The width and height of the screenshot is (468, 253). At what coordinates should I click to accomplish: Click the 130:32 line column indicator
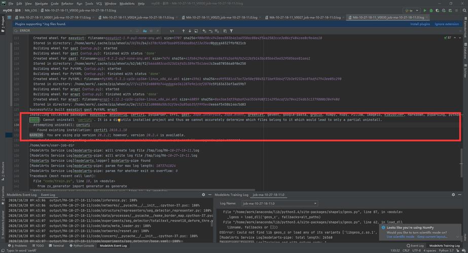[x=395, y=250]
